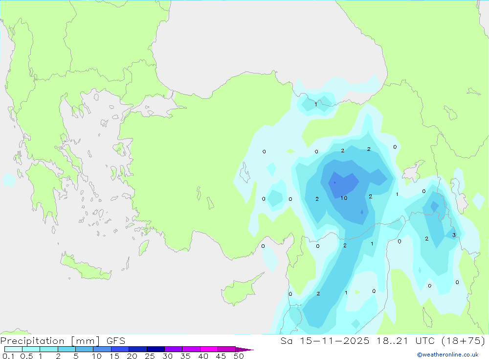Click the '18..21' time range text
489x359 pixels.
pyautogui.click(x=392, y=340)
